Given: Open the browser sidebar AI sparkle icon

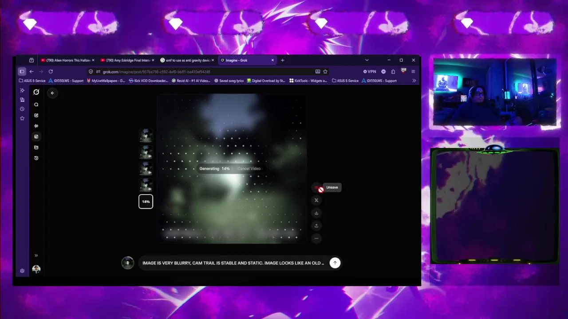Looking at the screenshot, I should pos(22,90).
